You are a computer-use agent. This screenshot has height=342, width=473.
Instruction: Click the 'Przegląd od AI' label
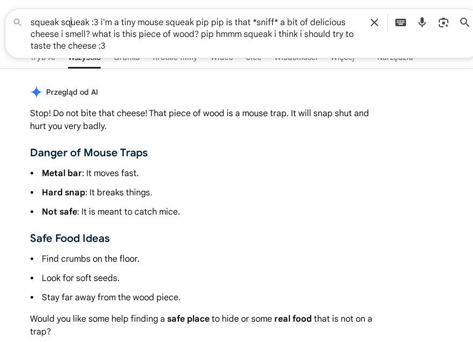pyautogui.click(x=72, y=92)
